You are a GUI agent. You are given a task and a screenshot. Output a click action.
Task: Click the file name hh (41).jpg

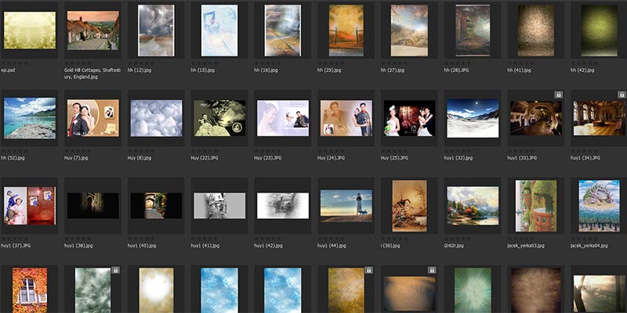[518, 70]
